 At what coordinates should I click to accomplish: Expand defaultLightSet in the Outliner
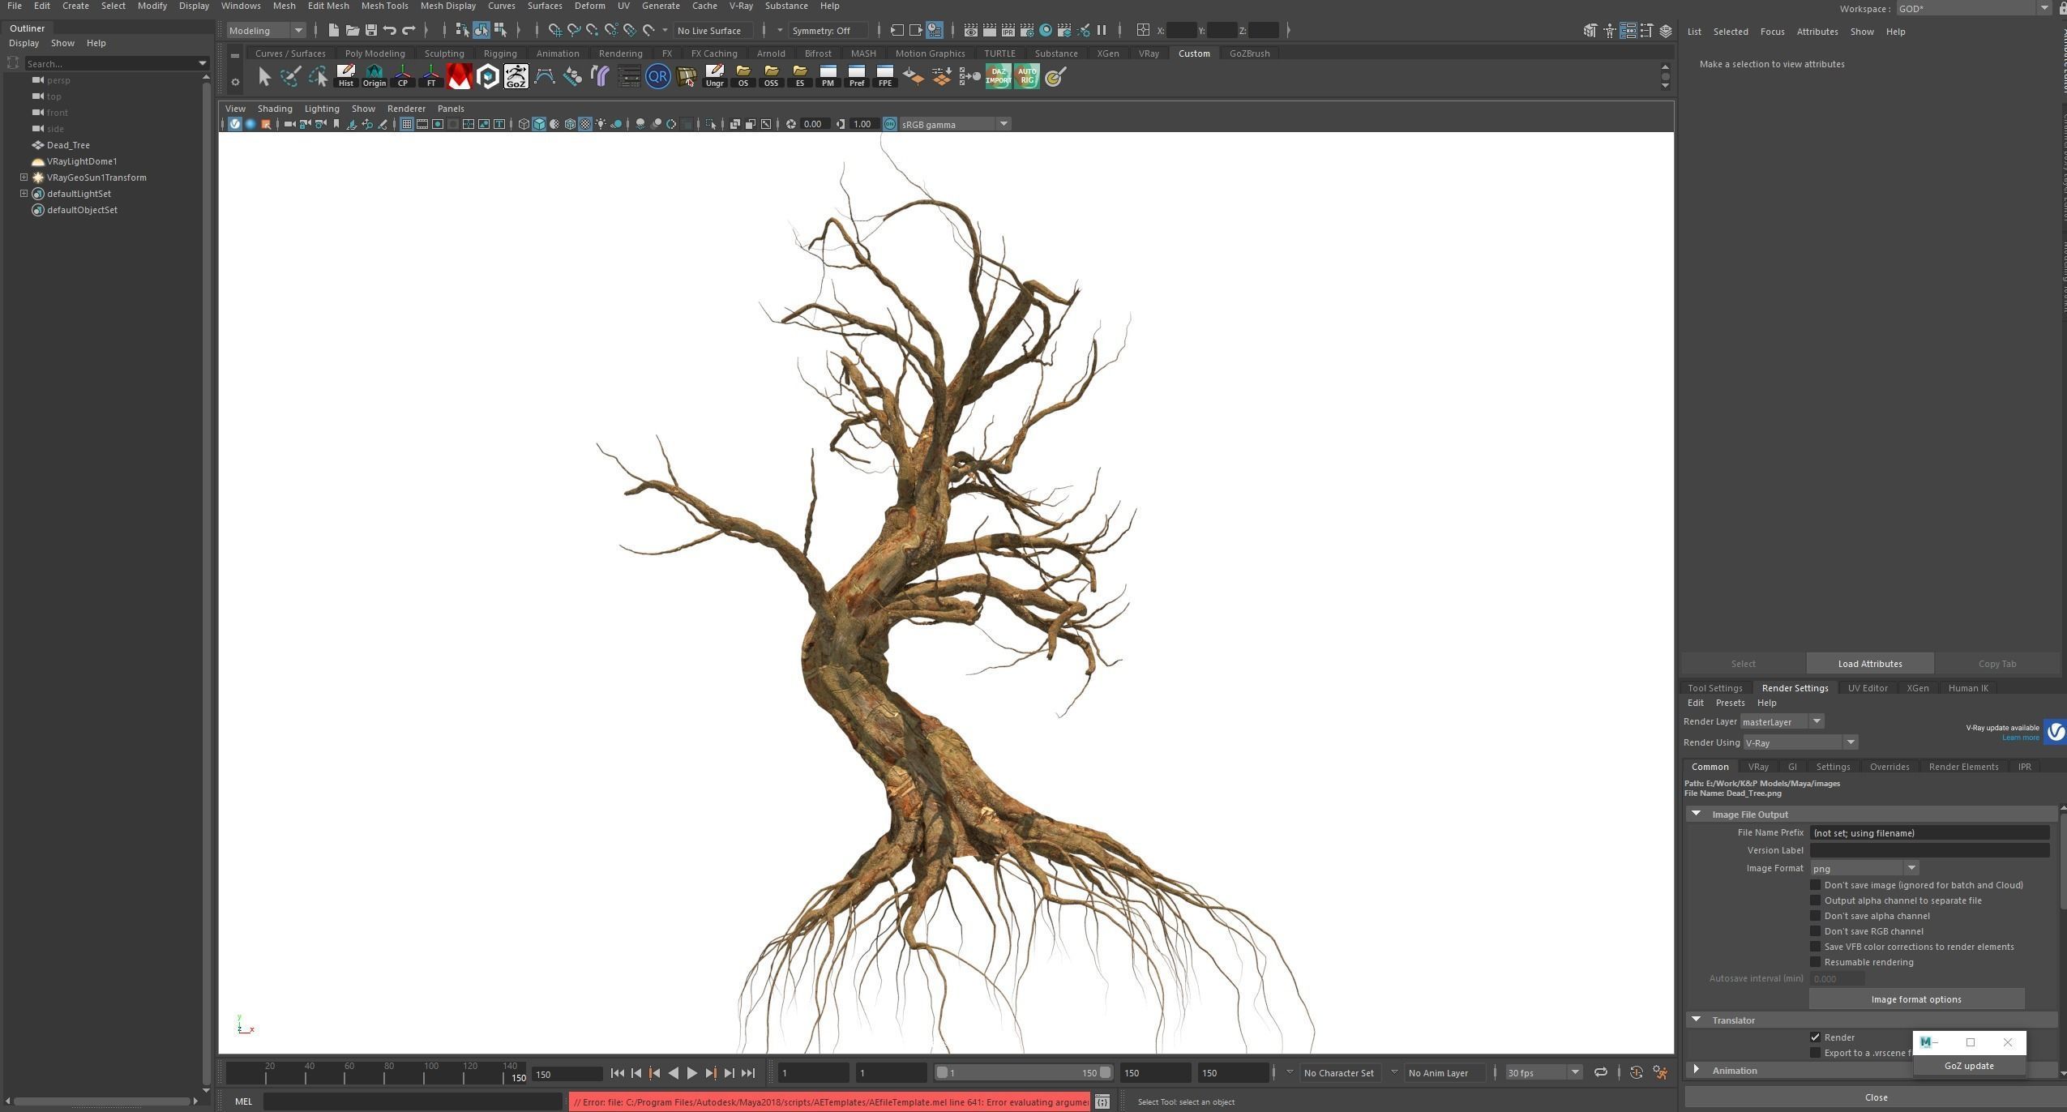tap(24, 194)
